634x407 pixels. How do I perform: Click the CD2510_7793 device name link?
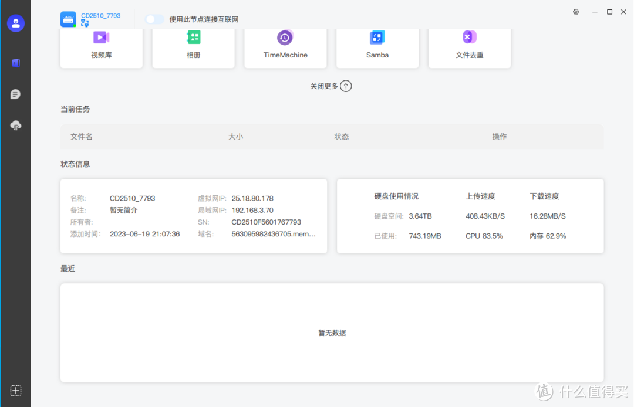click(101, 16)
